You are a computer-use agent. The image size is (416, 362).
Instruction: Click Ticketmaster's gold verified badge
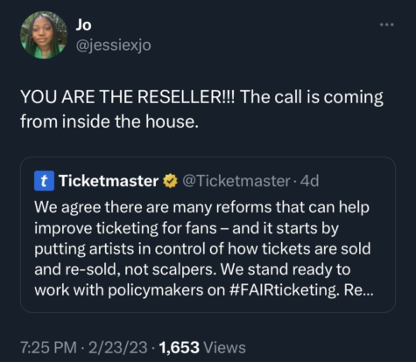click(170, 181)
